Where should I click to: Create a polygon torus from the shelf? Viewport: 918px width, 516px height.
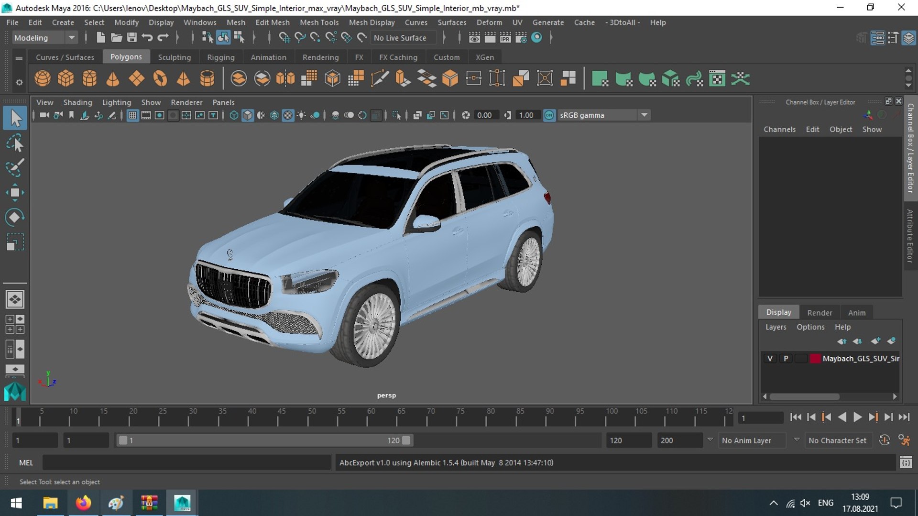coord(160,78)
